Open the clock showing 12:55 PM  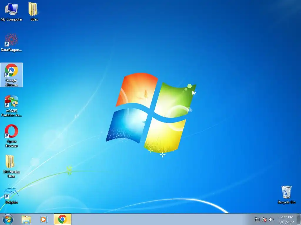click(x=286, y=219)
